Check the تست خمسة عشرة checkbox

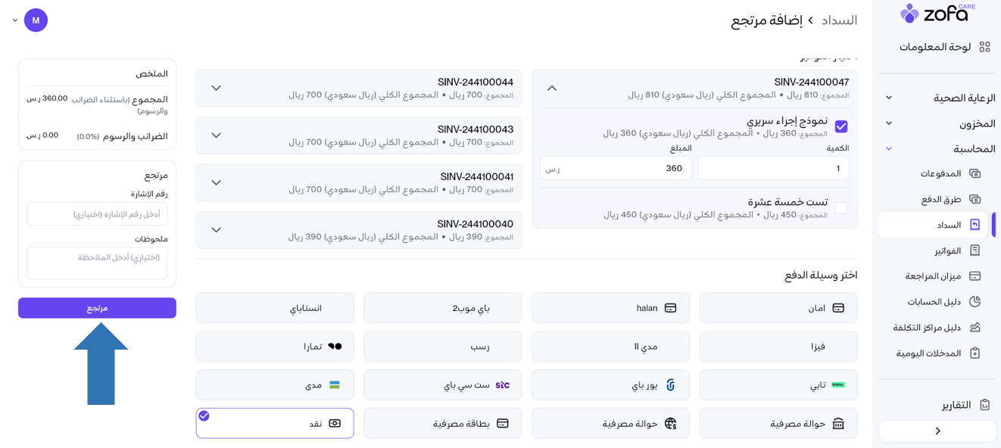(x=841, y=207)
